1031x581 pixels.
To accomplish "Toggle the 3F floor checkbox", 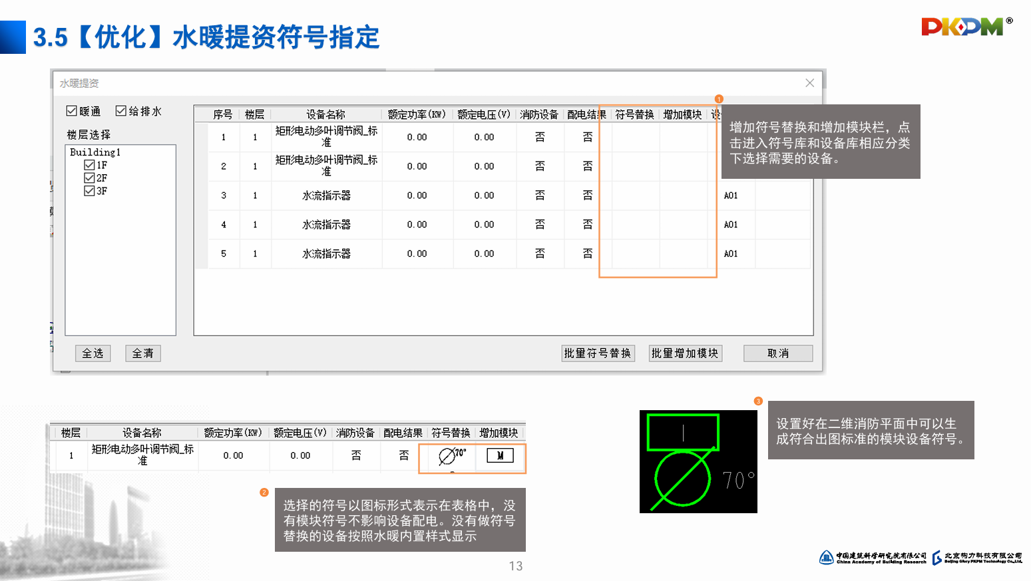I will point(89,191).
